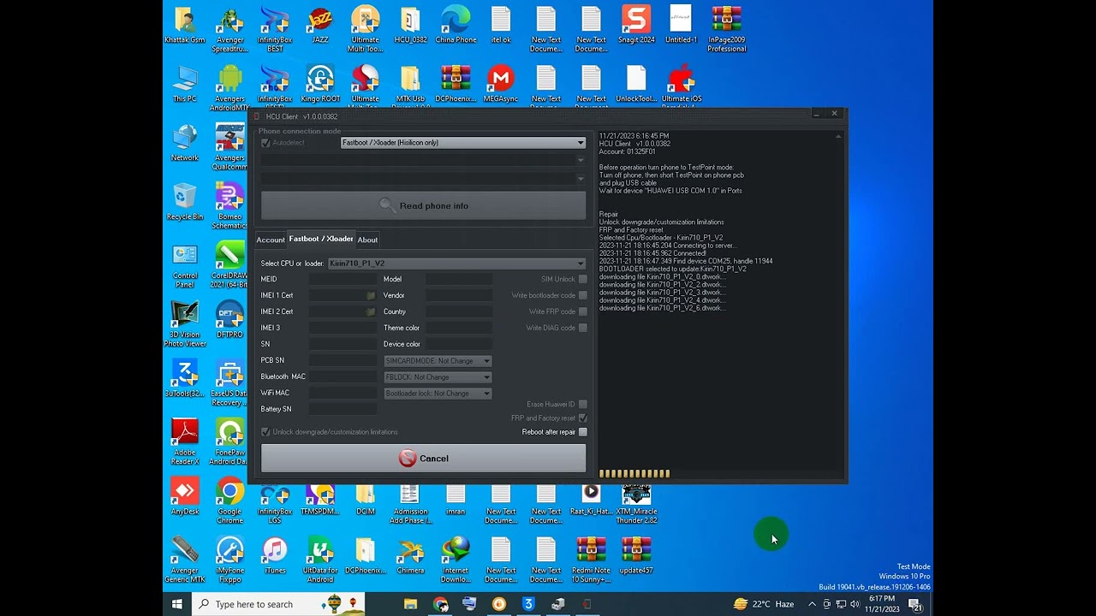Open the Recycle Bin
The image size is (1096, 616).
185,198
